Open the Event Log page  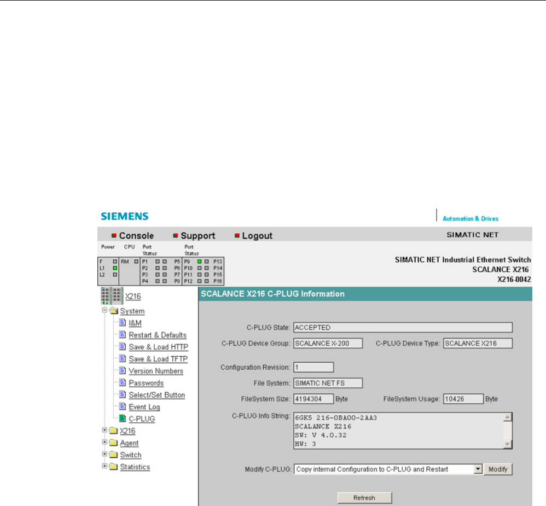pos(144,407)
